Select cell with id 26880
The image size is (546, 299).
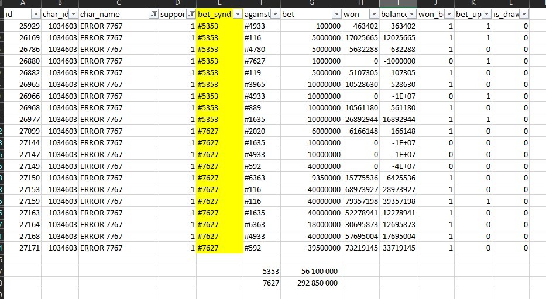coord(23,61)
